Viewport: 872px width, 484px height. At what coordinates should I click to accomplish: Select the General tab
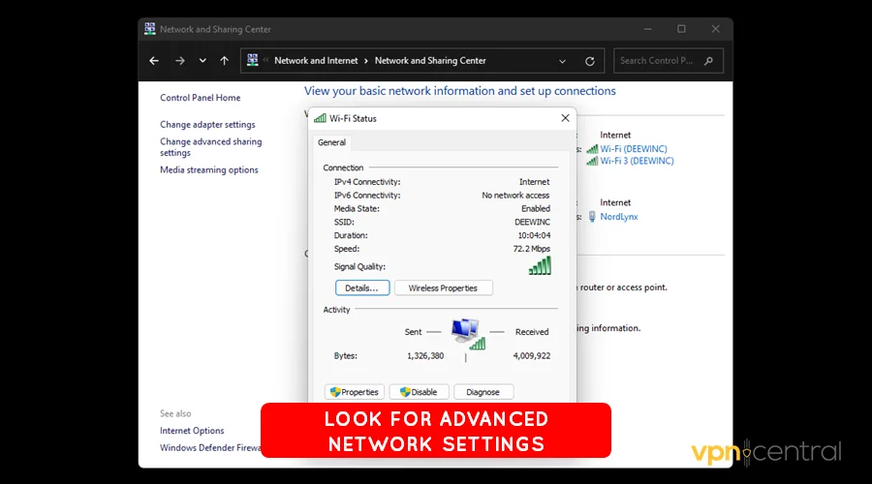pyautogui.click(x=331, y=143)
